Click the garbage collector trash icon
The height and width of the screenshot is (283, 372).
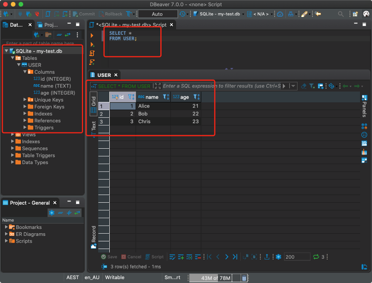click(x=244, y=278)
